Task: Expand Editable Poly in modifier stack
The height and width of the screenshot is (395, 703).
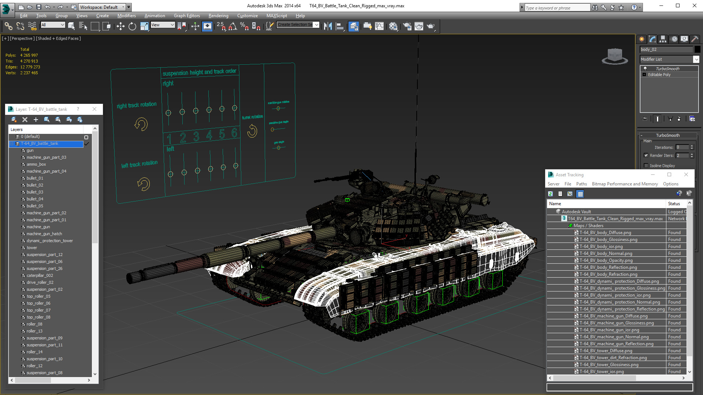Action: [644, 75]
